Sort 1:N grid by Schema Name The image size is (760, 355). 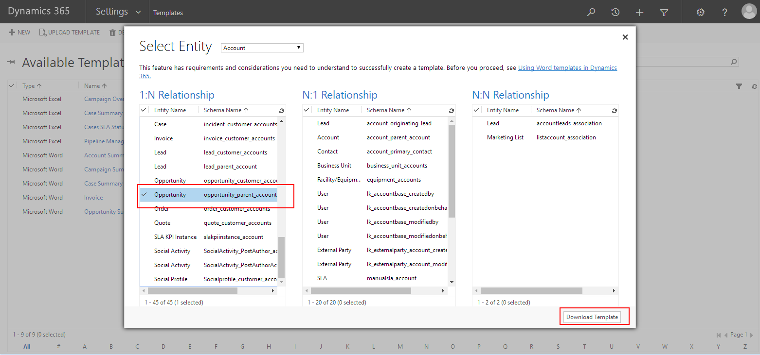pyautogui.click(x=226, y=110)
